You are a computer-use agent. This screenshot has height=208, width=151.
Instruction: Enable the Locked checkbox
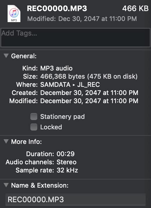(34, 127)
